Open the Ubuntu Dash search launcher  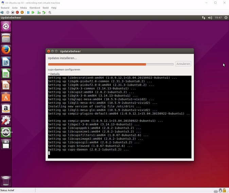click(6, 27)
